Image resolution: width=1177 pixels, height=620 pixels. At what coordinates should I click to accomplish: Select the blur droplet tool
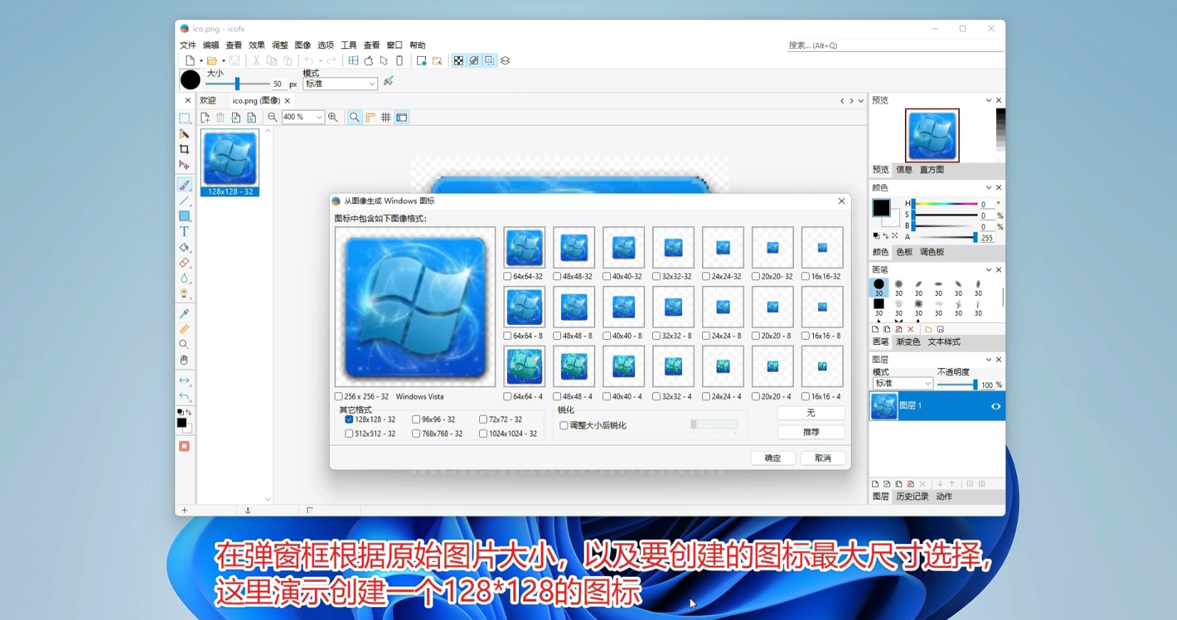184,279
